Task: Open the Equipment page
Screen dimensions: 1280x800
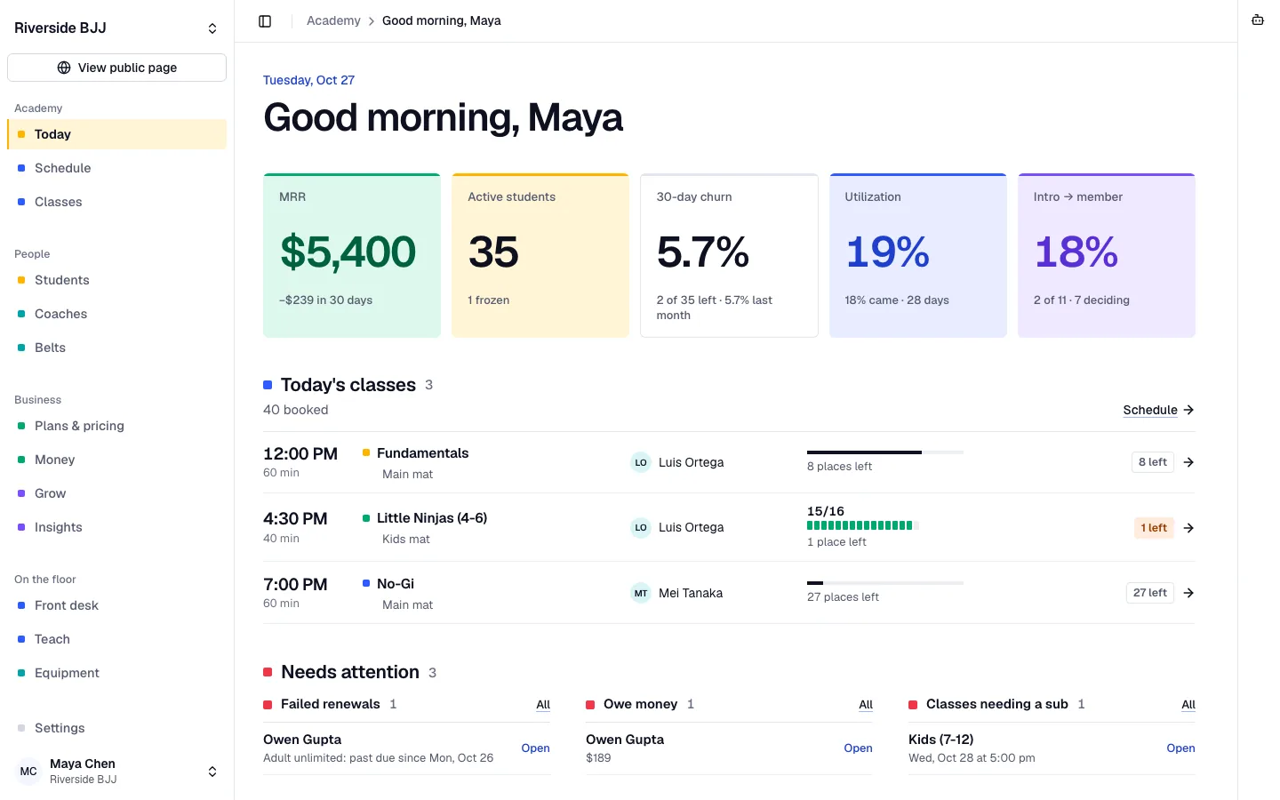Action: click(116, 673)
